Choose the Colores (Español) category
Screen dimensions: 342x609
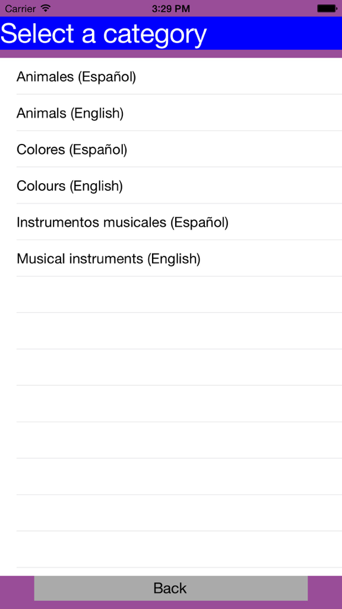click(71, 149)
